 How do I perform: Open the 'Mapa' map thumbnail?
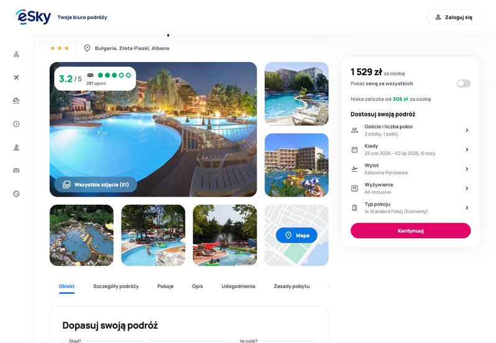(296, 235)
